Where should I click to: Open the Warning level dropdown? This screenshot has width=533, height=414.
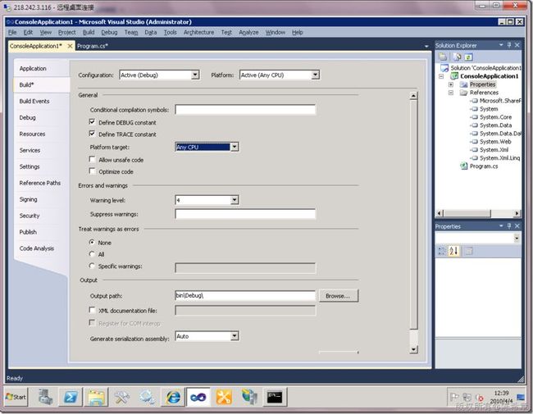[235, 200]
